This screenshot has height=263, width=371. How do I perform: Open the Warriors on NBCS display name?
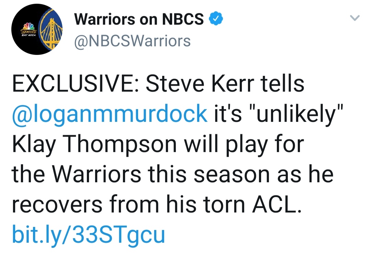(x=139, y=20)
